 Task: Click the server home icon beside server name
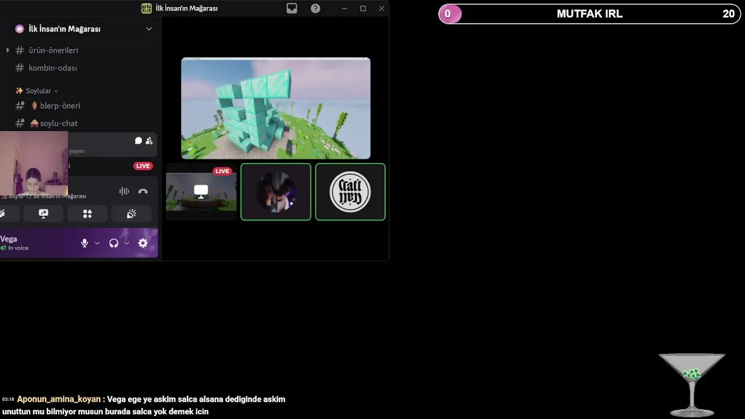tap(20, 29)
